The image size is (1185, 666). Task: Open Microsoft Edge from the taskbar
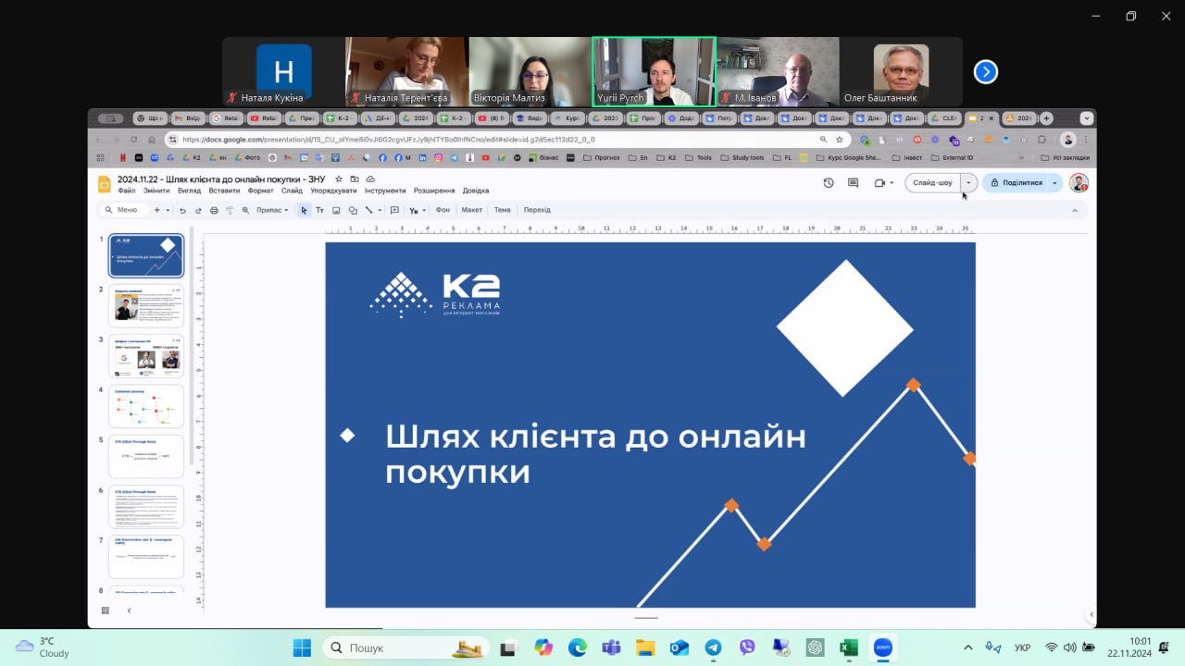[x=577, y=647]
